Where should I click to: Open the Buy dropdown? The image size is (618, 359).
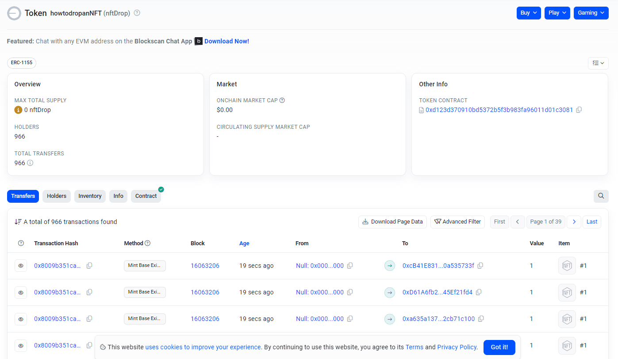point(529,13)
